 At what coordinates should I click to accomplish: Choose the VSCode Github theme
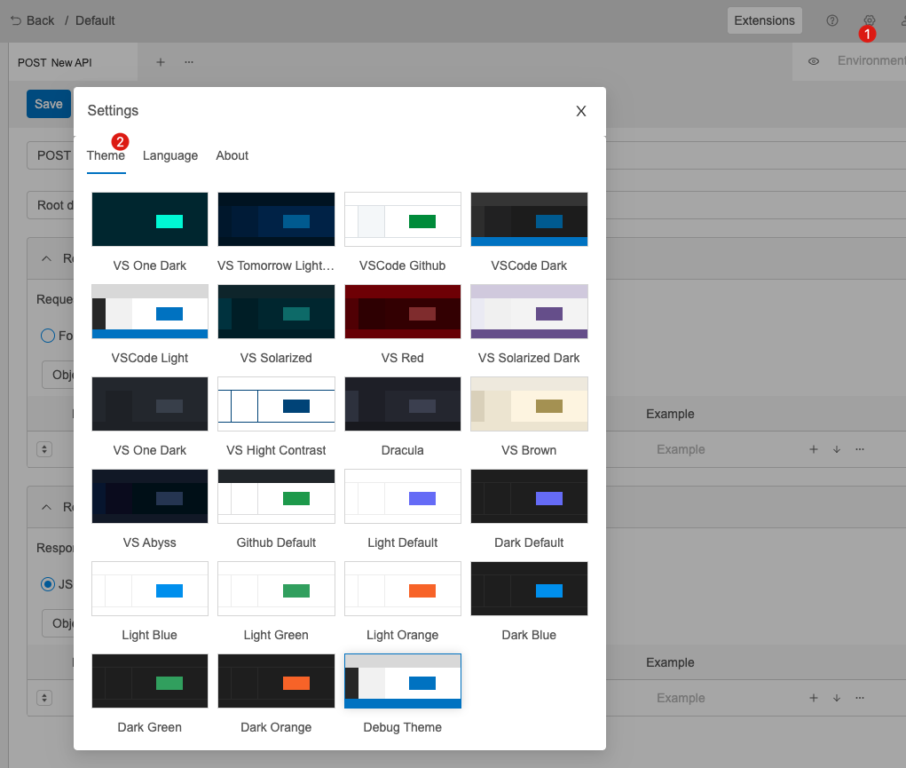click(403, 219)
